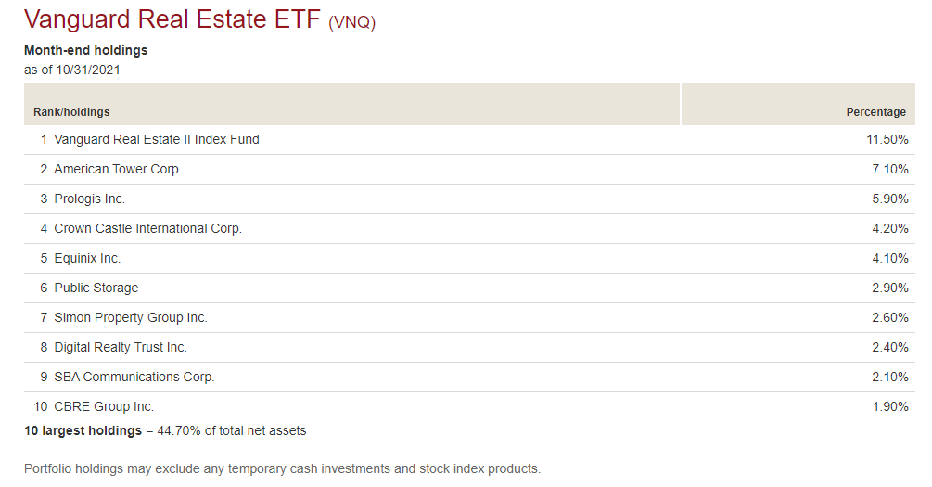Select the Equinix Inc. holding
The image size is (932, 487).
tap(87, 258)
